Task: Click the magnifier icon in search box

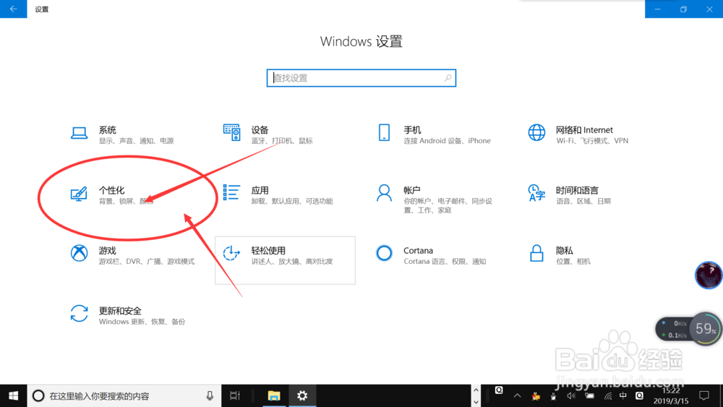Action: pyautogui.click(x=448, y=78)
